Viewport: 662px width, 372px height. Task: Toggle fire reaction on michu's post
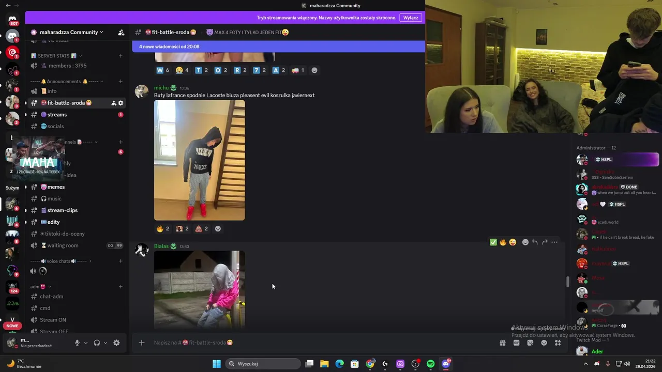[x=163, y=229]
